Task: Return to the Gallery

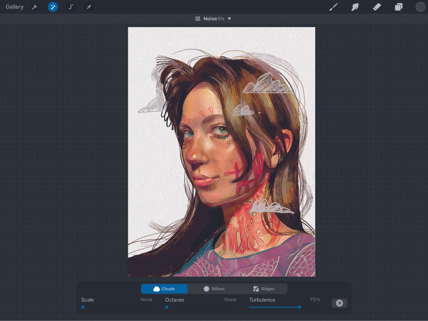Action: tap(14, 7)
